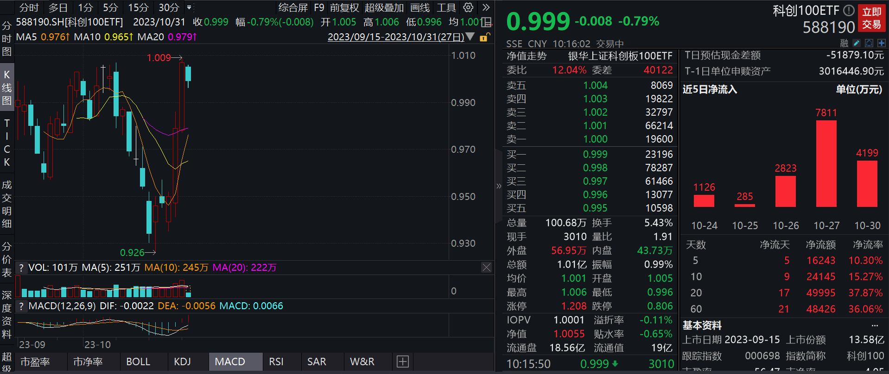The width and height of the screenshot is (889, 374).
Task: Open 前复权 adjustment options
Action: (344, 7)
